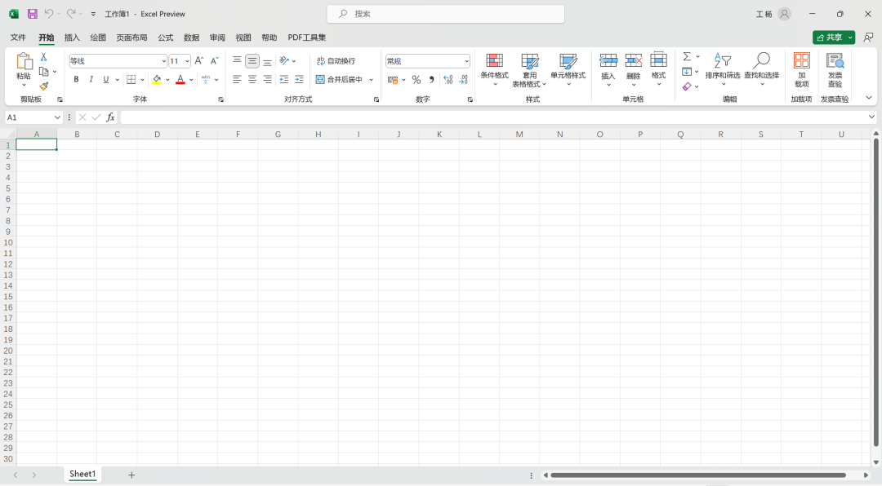The height and width of the screenshot is (486, 882).
Task: Open the fill color bucket swatch
Action: click(x=157, y=79)
